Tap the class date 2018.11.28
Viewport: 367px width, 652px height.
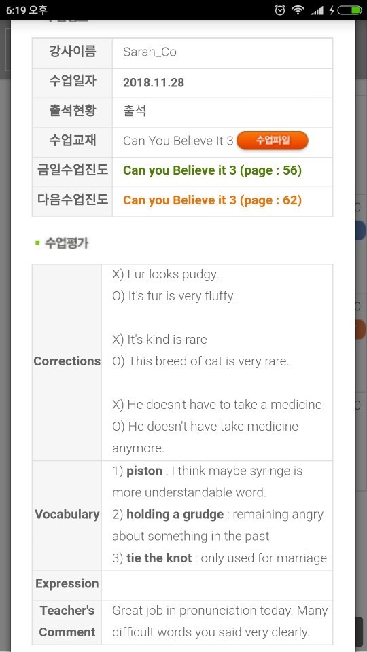click(x=154, y=82)
